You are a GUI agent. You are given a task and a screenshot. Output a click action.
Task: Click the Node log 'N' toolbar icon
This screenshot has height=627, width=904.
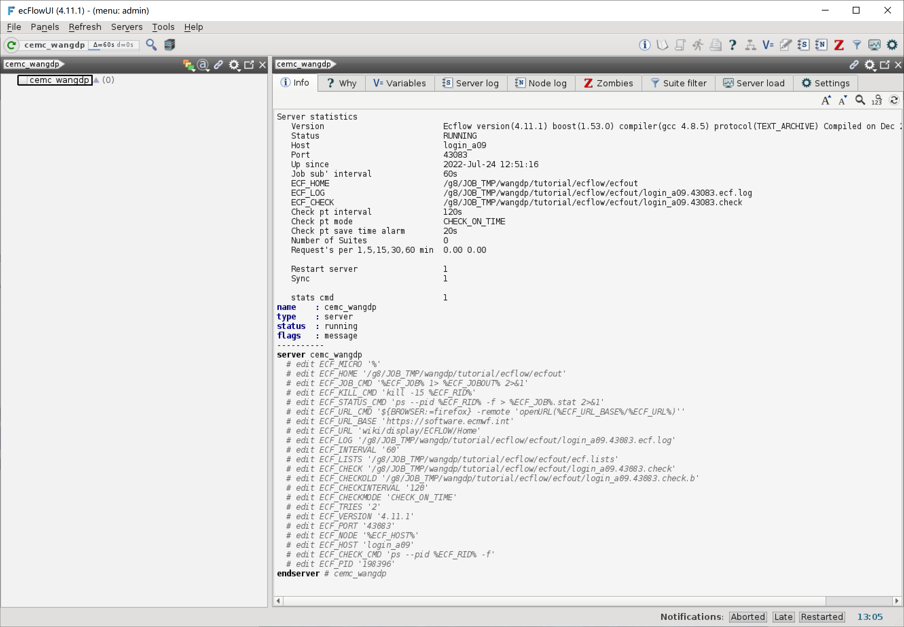(x=821, y=45)
